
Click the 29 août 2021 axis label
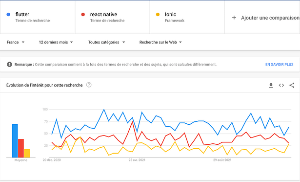222,160
